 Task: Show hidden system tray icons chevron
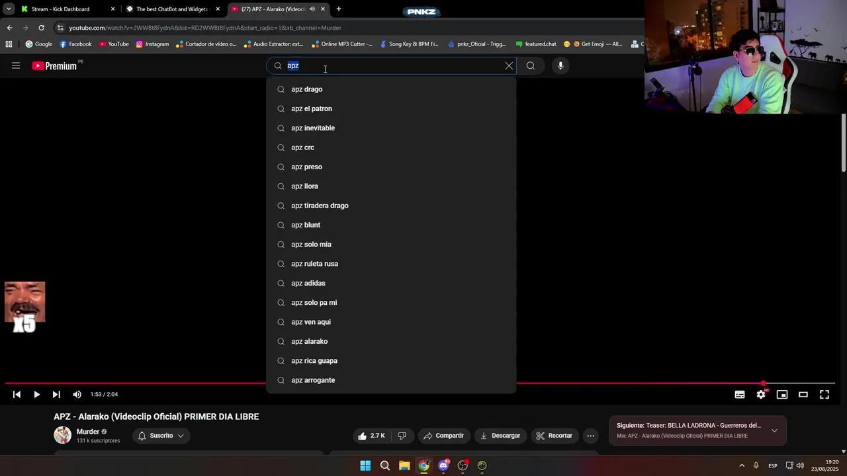tap(742, 465)
